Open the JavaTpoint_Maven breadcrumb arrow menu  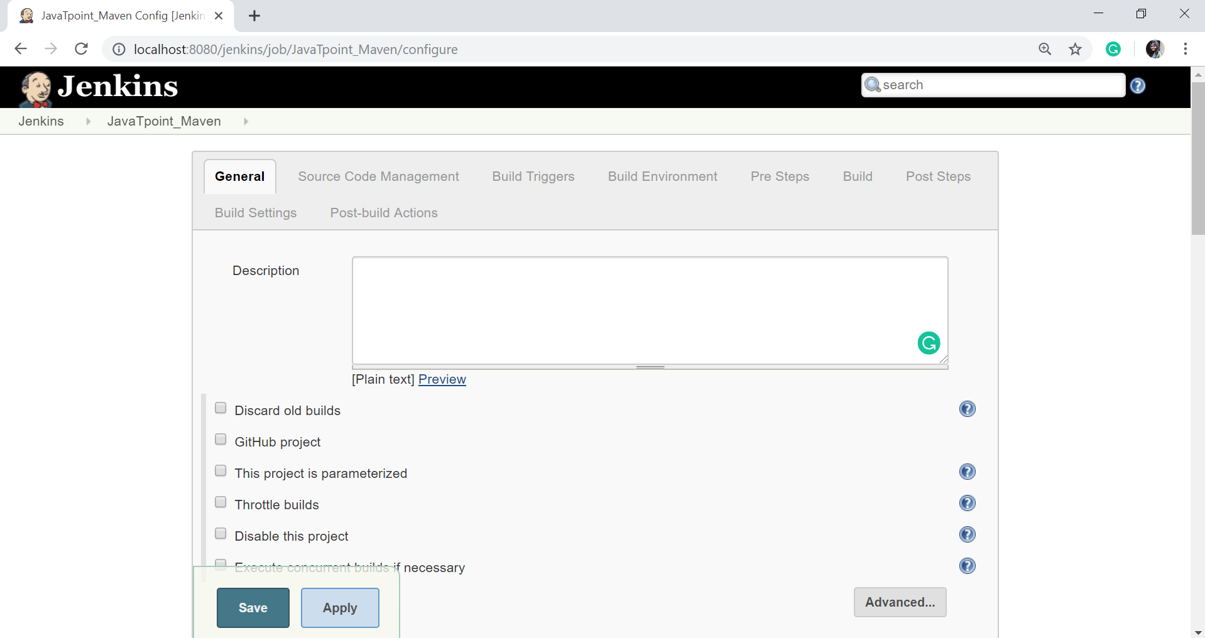[x=246, y=121]
